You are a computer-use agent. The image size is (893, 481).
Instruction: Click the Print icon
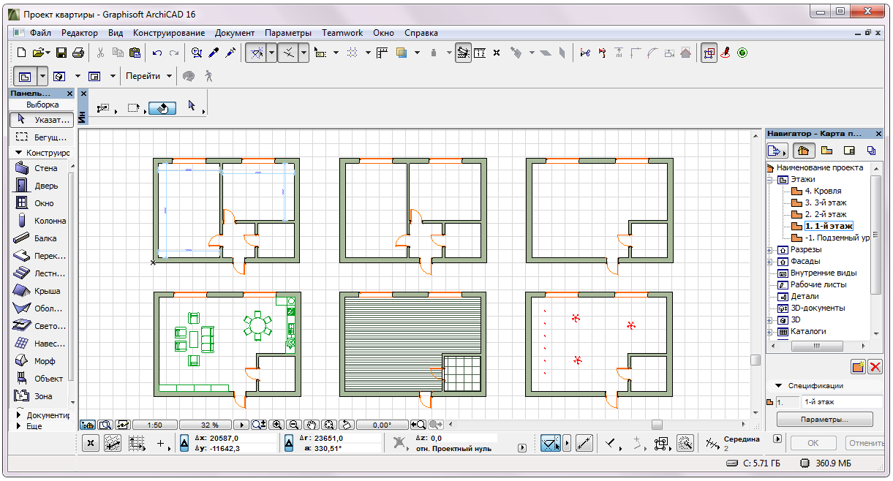coord(78,53)
